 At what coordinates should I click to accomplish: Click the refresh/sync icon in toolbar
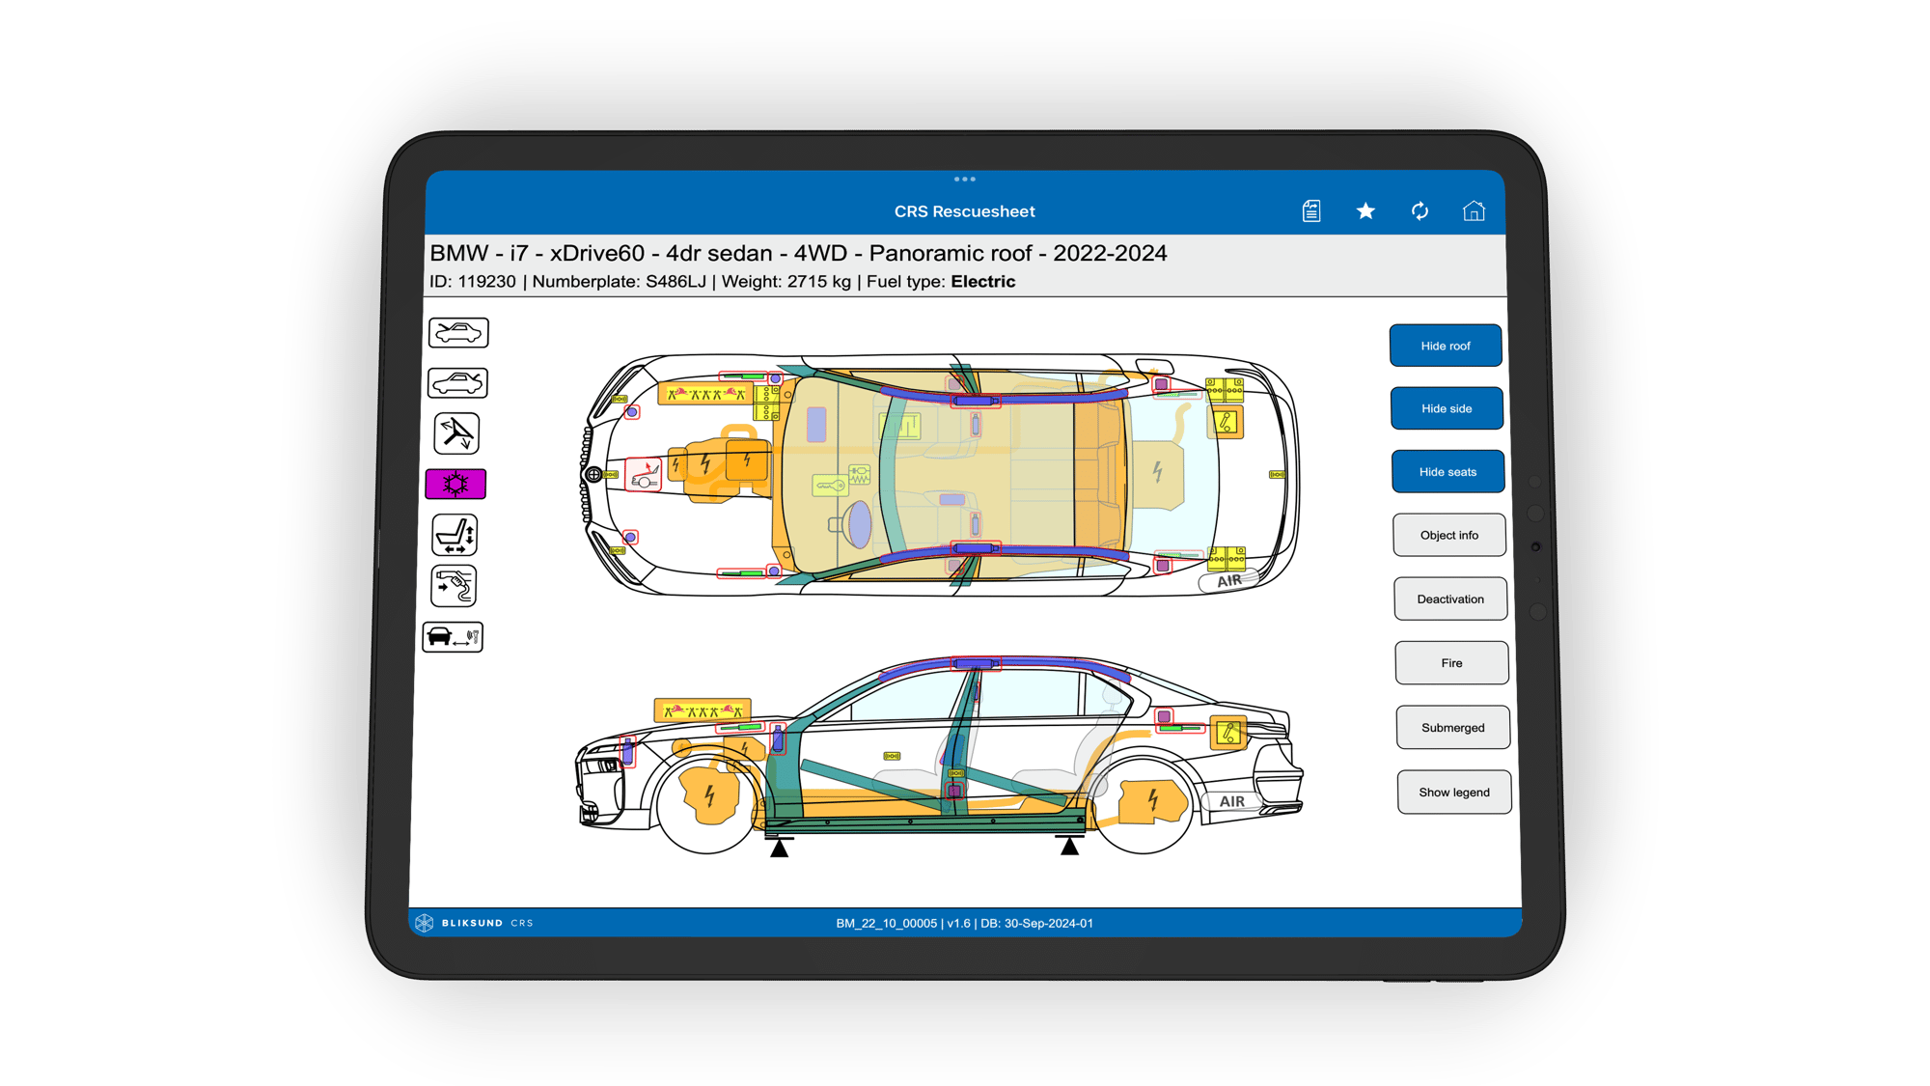tap(1421, 210)
